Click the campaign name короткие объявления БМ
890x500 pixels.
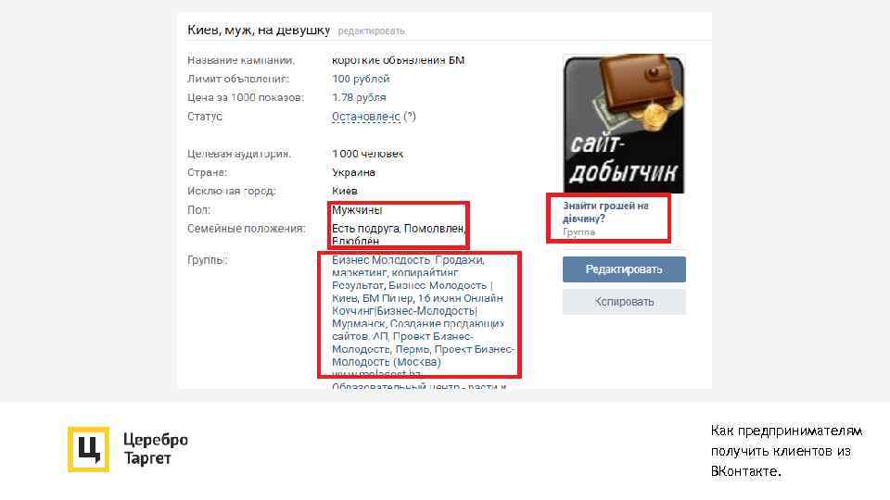[398, 60]
